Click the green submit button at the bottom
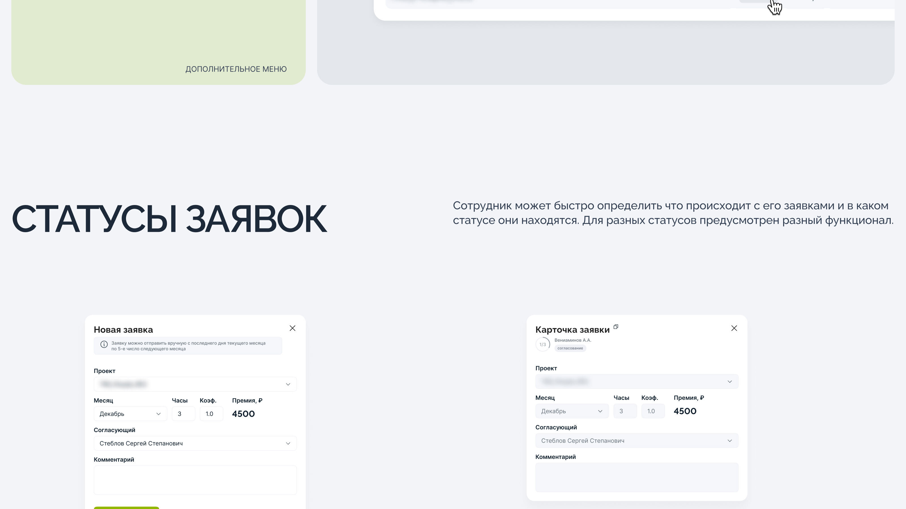The image size is (906, 509). coord(126,508)
